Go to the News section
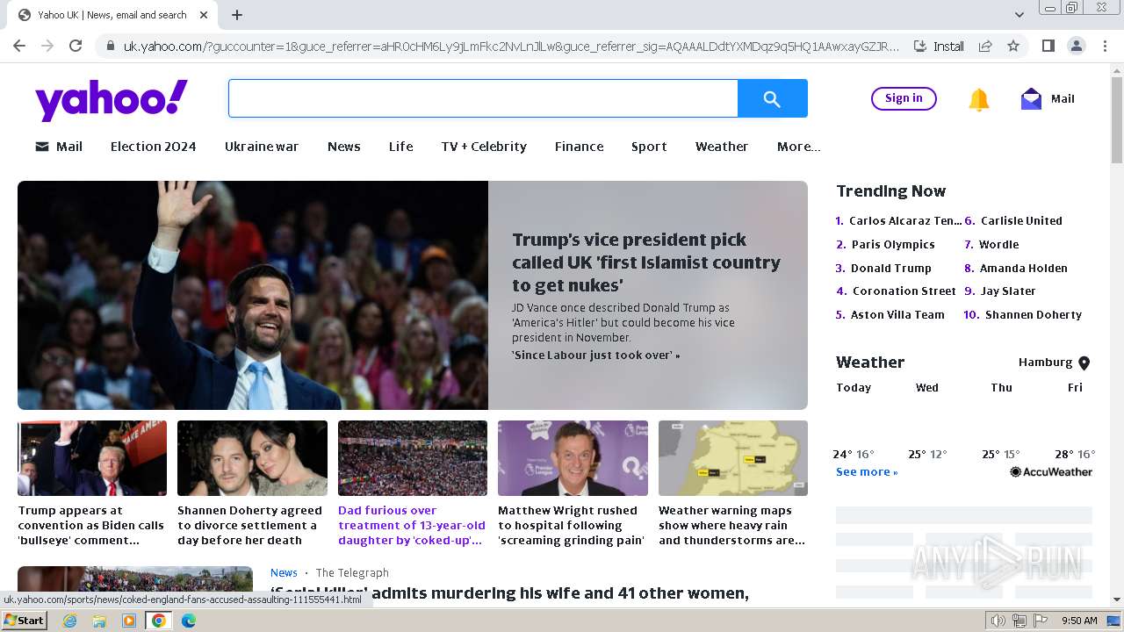 point(344,147)
